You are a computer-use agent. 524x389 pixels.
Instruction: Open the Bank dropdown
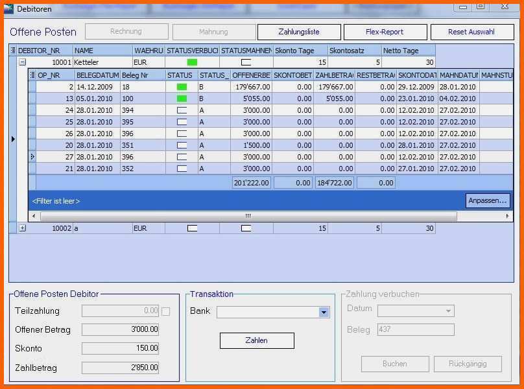click(324, 312)
